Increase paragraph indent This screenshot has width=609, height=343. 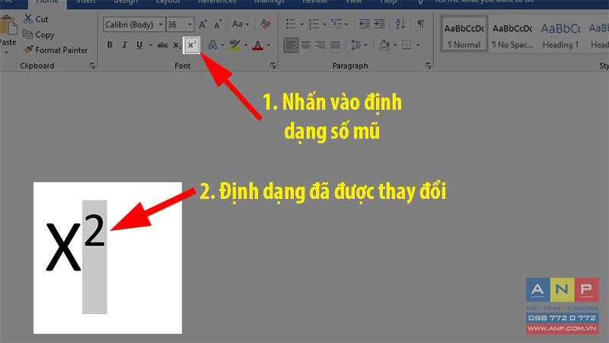pyautogui.click(x=379, y=24)
